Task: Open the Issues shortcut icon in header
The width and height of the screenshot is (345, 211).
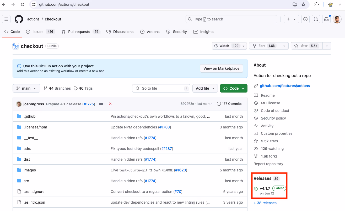Action: (x=305, y=19)
